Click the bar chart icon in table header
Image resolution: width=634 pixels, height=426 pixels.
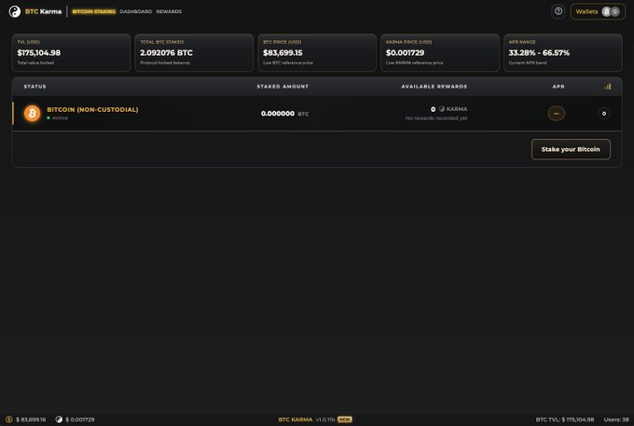coord(607,87)
